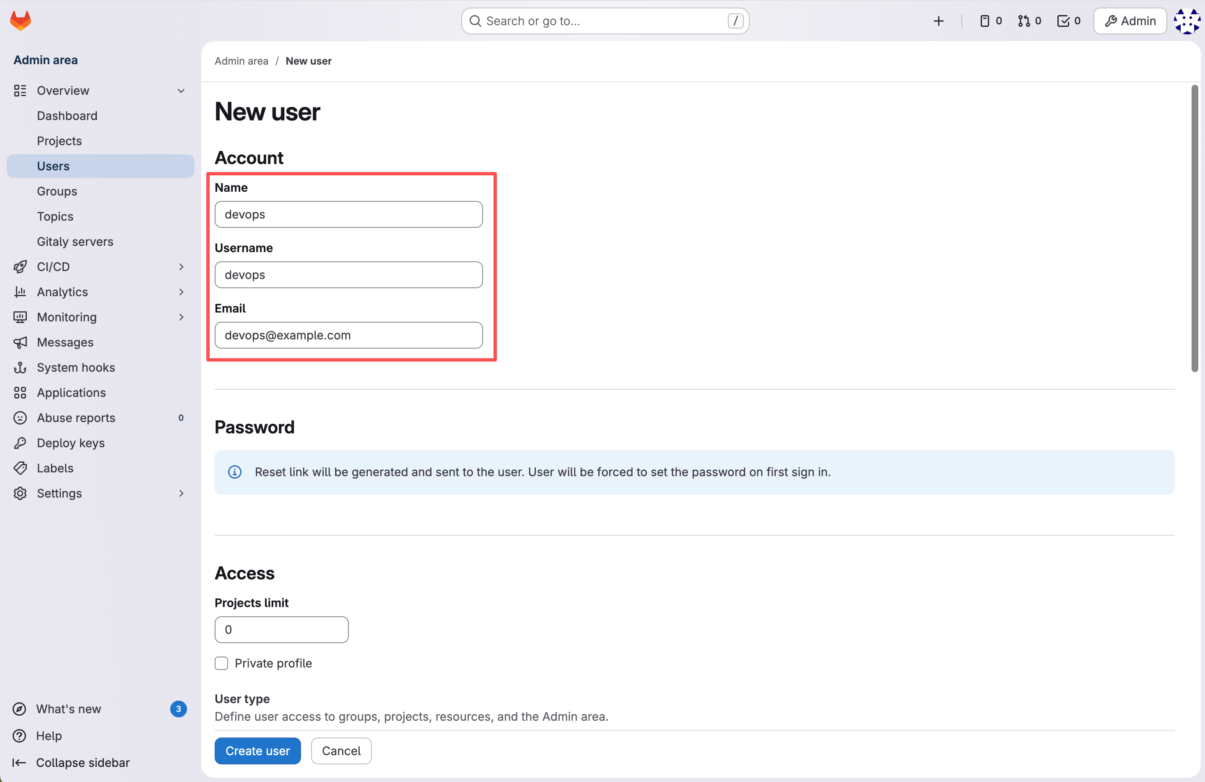Open System hooks anchor item
Viewport: 1205px width, 782px height.
point(75,367)
